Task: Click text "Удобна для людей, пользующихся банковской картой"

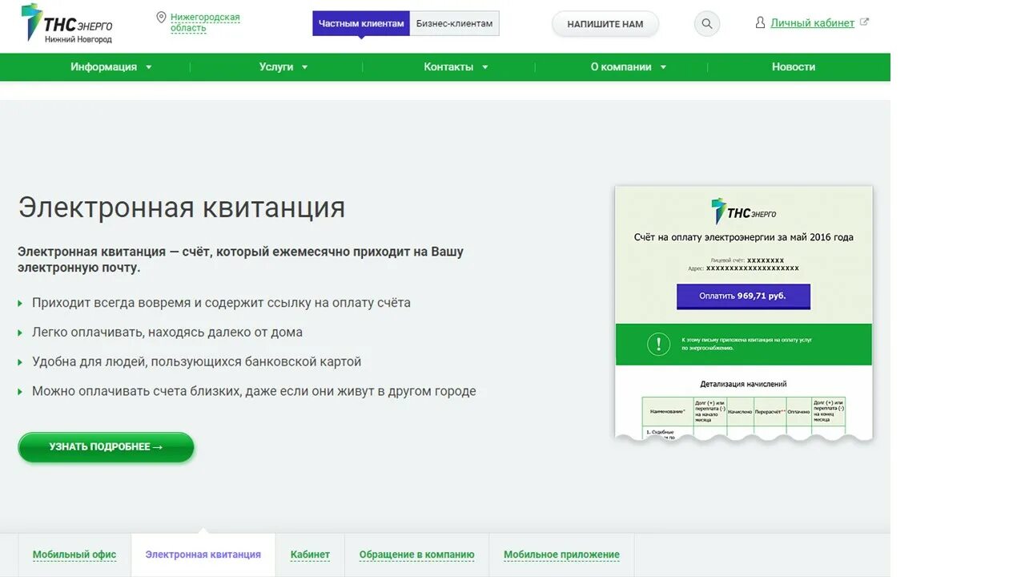Action: click(x=197, y=362)
